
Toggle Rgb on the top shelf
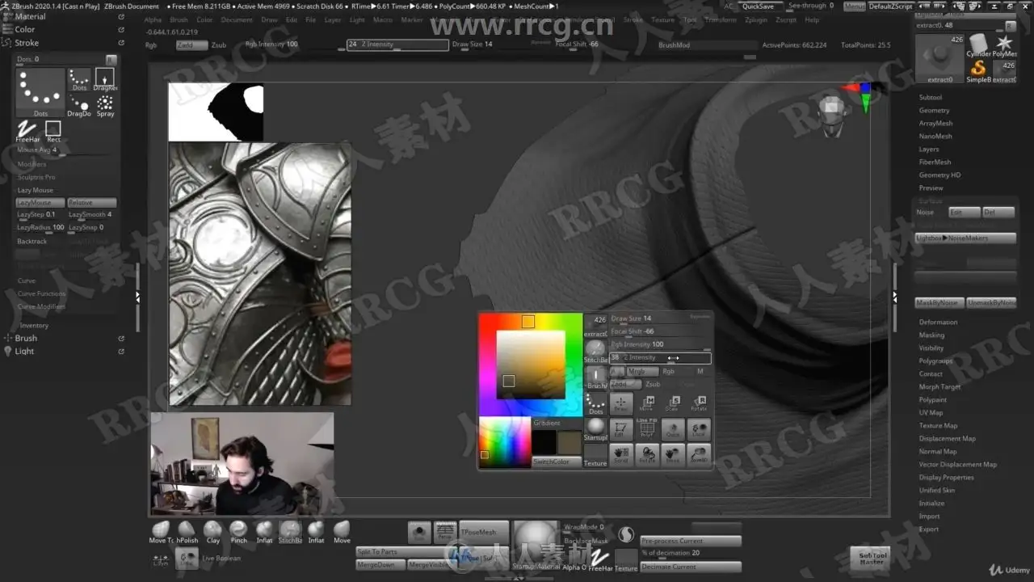[x=151, y=45]
